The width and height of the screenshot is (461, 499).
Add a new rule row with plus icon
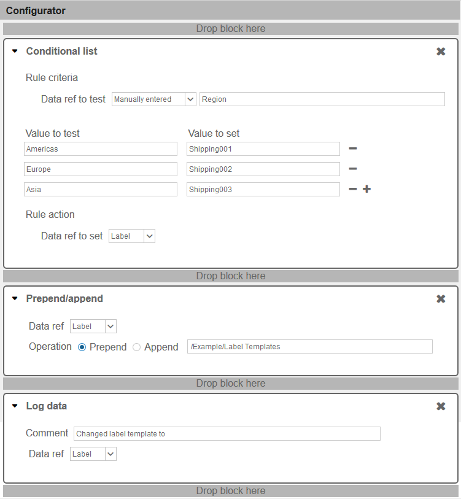366,189
